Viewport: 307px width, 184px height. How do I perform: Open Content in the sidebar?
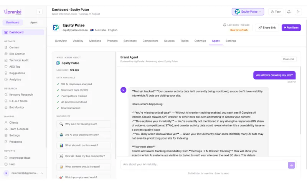click(14, 47)
